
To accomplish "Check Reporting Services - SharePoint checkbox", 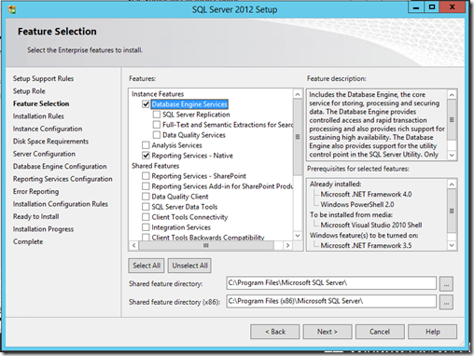I will point(146,176).
